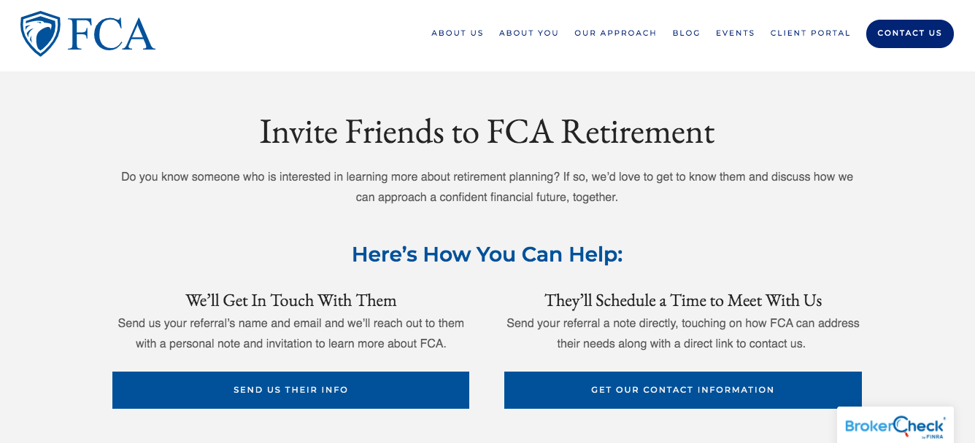Select the We'll Get In Touch With Them heading
Viewport: 975px width, 443px height.
(290, 300)
